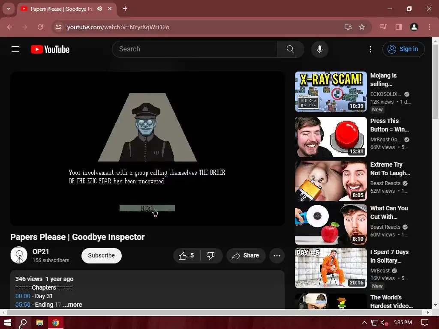The image size is (439, 329).
Task: Open Extreme Try Not To Laugh thumbnail
Action: pyautogui.click(x=331, y=180)
